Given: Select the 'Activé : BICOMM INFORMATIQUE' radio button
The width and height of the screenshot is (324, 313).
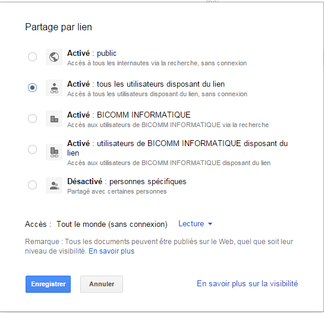Looking at the screenshot, I should click(33, 119).
